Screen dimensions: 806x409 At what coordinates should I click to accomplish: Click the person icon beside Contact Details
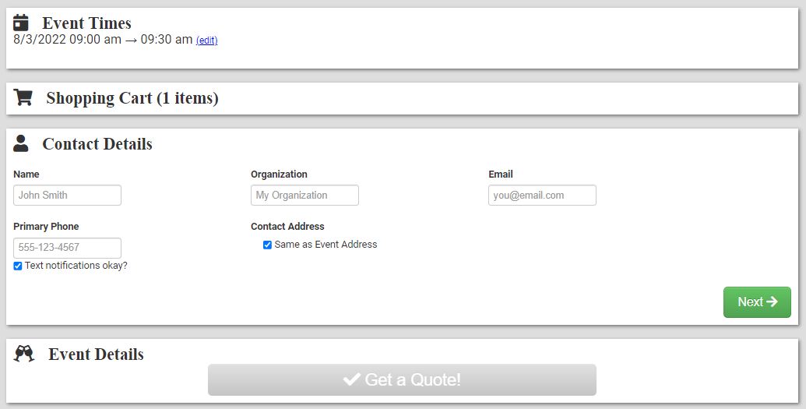point(21,143)
